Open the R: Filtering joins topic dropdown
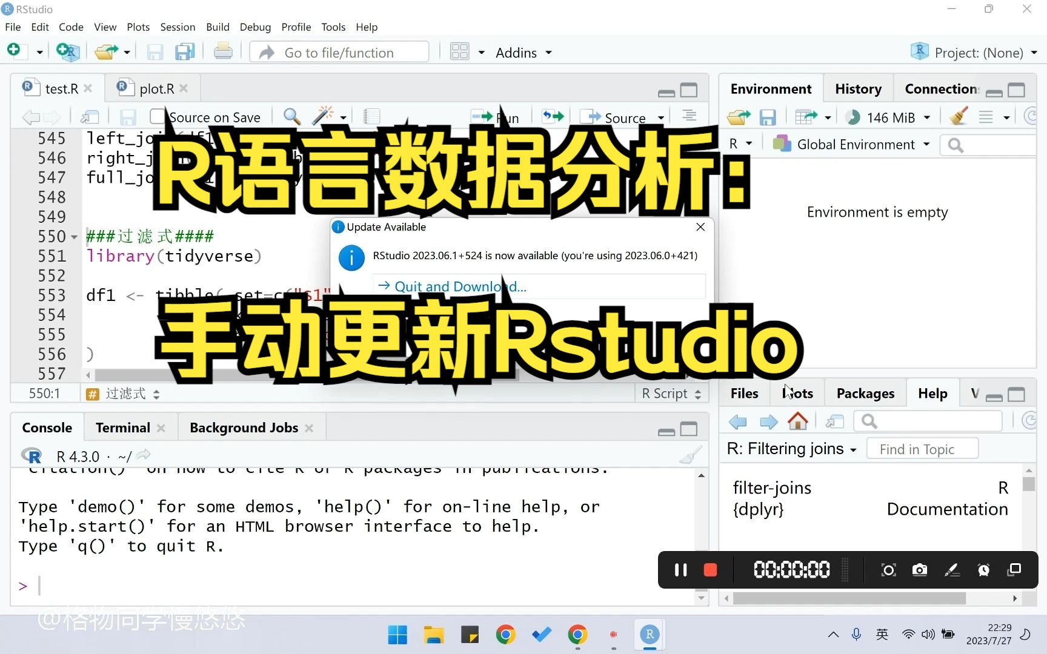Screen dimensions: 1047x654 (791, 449)
